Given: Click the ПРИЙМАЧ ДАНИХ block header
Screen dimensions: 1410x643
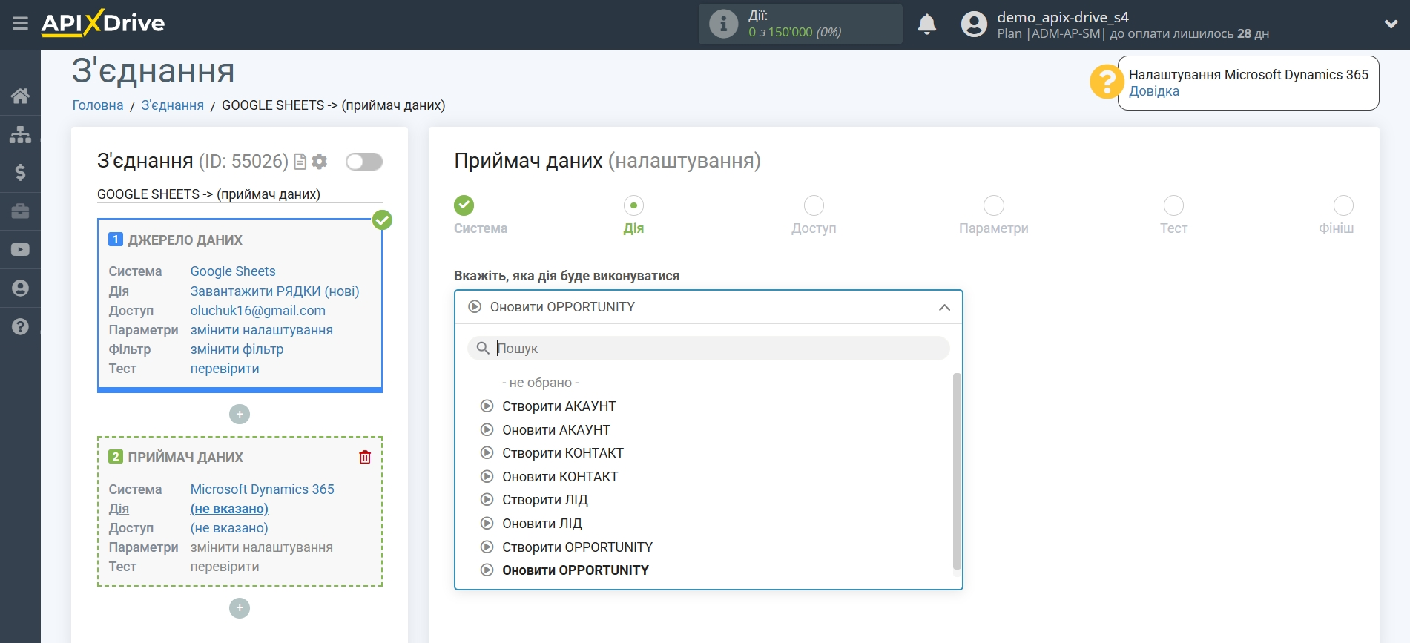Looking at the screenshot, I should click(185, 457).
